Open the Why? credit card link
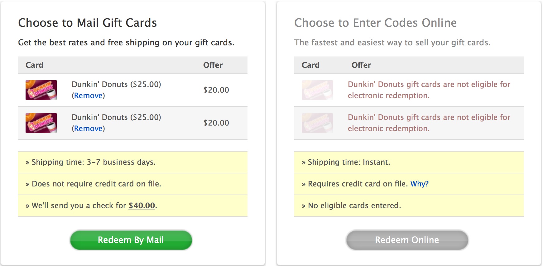Viewport: 543px width, 266px height. (x=419, y=184)
